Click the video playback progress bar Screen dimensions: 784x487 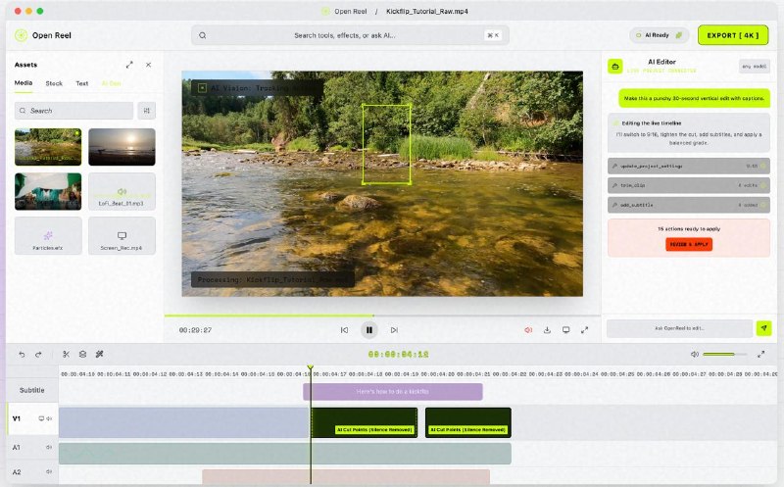382,316
